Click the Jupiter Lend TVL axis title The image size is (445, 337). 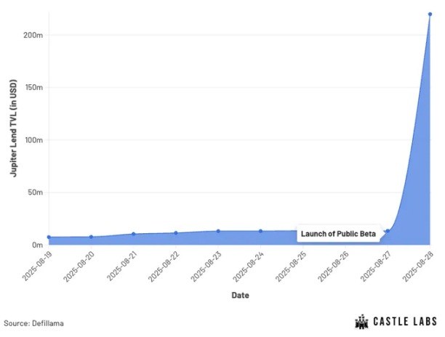pyautogui.click(x=13, y=128)
